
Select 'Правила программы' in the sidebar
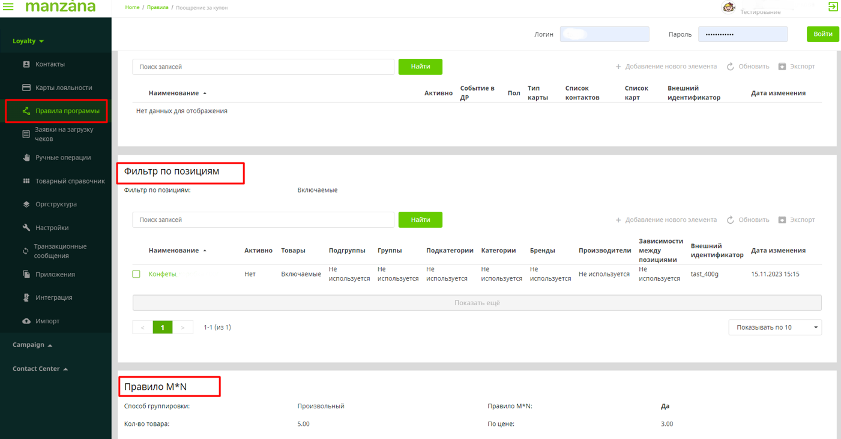(67, 111)
